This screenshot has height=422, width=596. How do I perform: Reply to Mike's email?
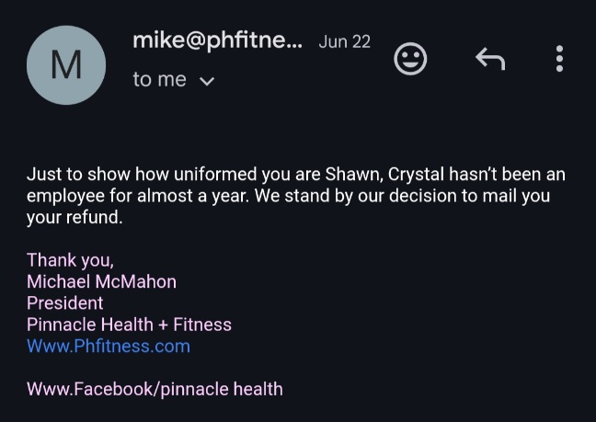pos(489,60)
